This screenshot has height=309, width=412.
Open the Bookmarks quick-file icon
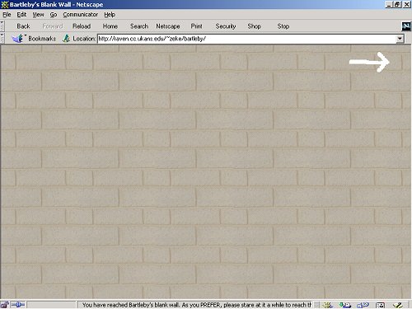click(18, 38)
